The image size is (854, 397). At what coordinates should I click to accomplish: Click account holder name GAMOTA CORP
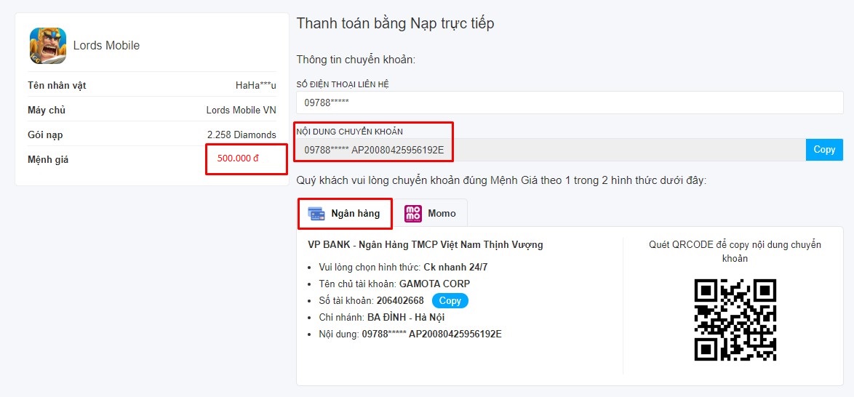pos(434,284)
